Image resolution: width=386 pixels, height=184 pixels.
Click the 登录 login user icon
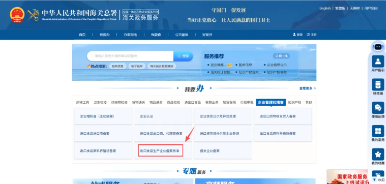click(x=294, y=35)
